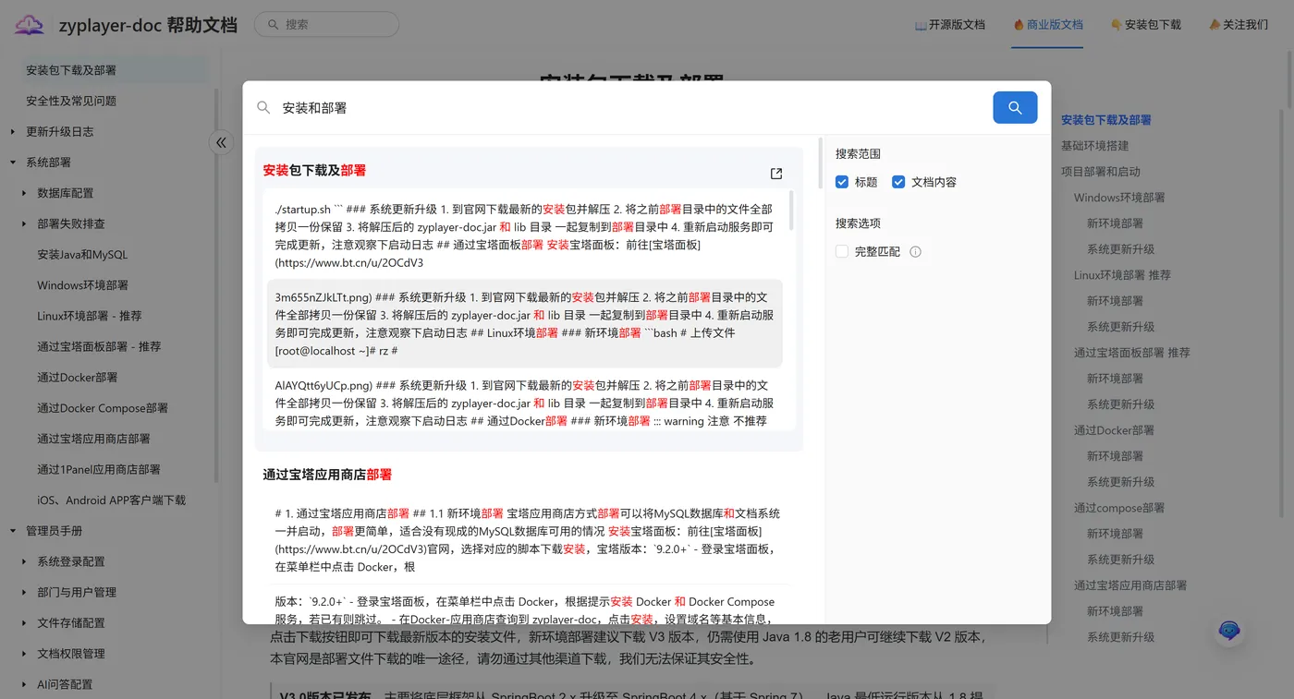Expand the 部门与用户管理 tree node
The image size is (1294, 699).
pos(24,592)
